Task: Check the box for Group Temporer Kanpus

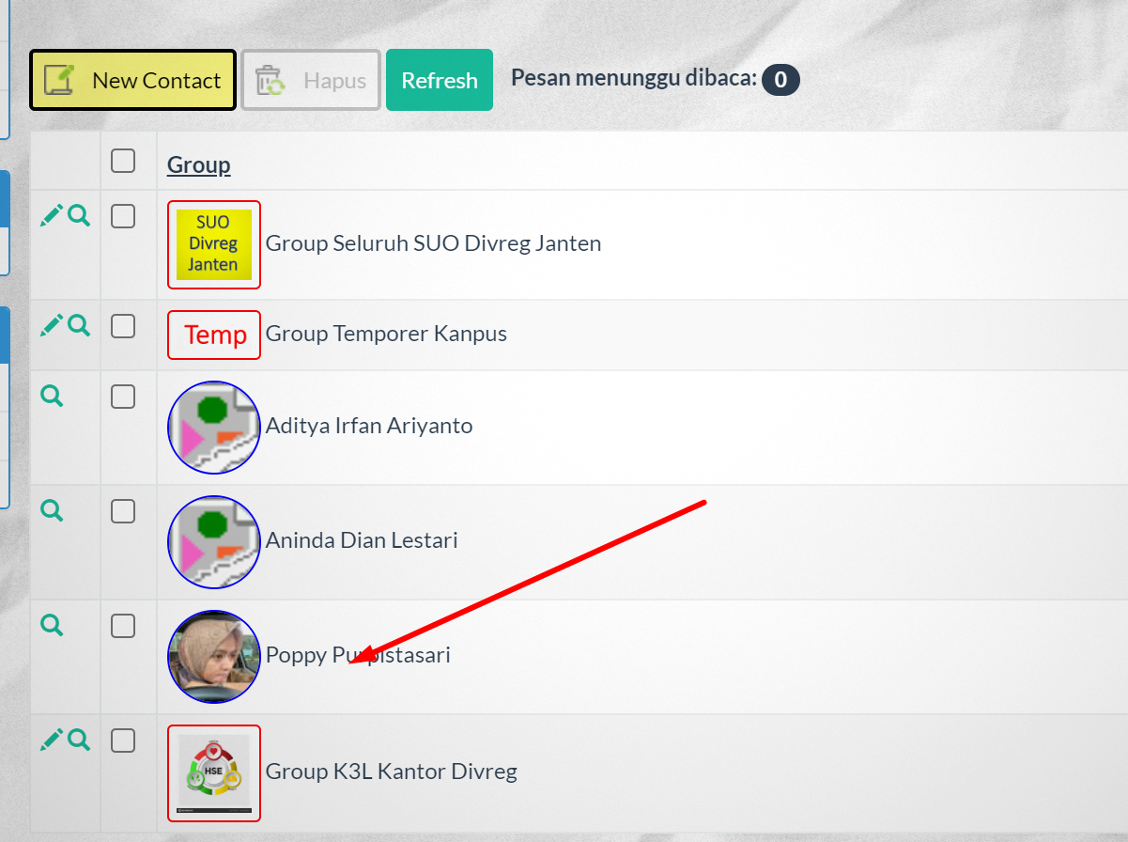Action: click(123, 326)
